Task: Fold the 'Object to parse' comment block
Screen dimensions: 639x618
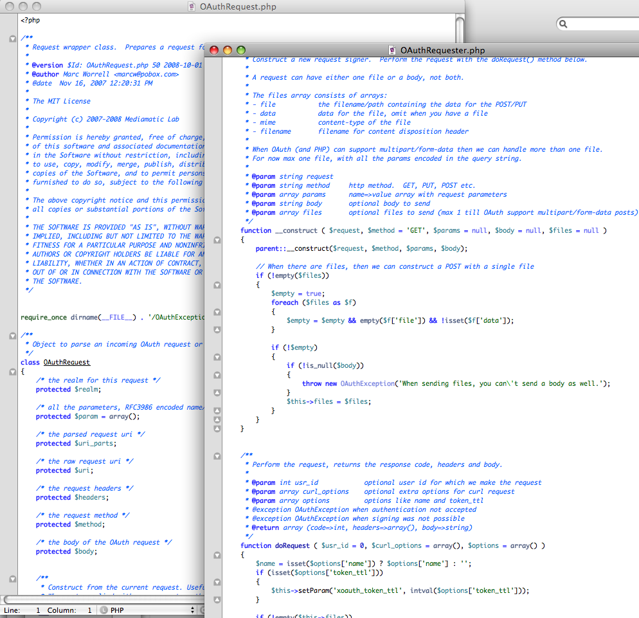Action: 12,336
